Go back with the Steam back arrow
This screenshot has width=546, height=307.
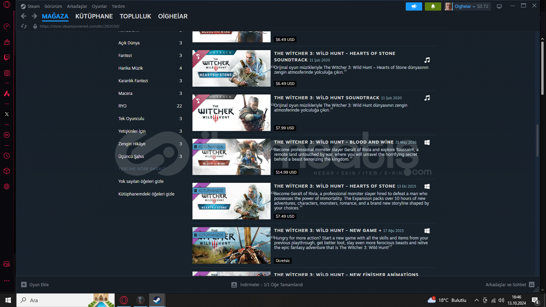coord(24,16)
